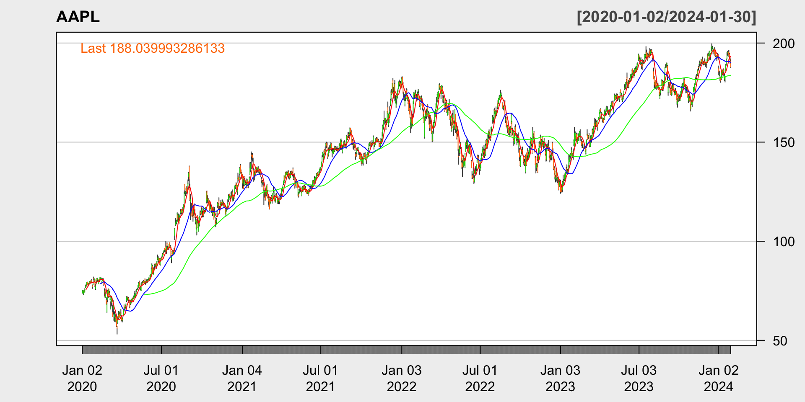Click the 200 label on the price axis
This screenshot has height=402, width=805.
[783, 44]
